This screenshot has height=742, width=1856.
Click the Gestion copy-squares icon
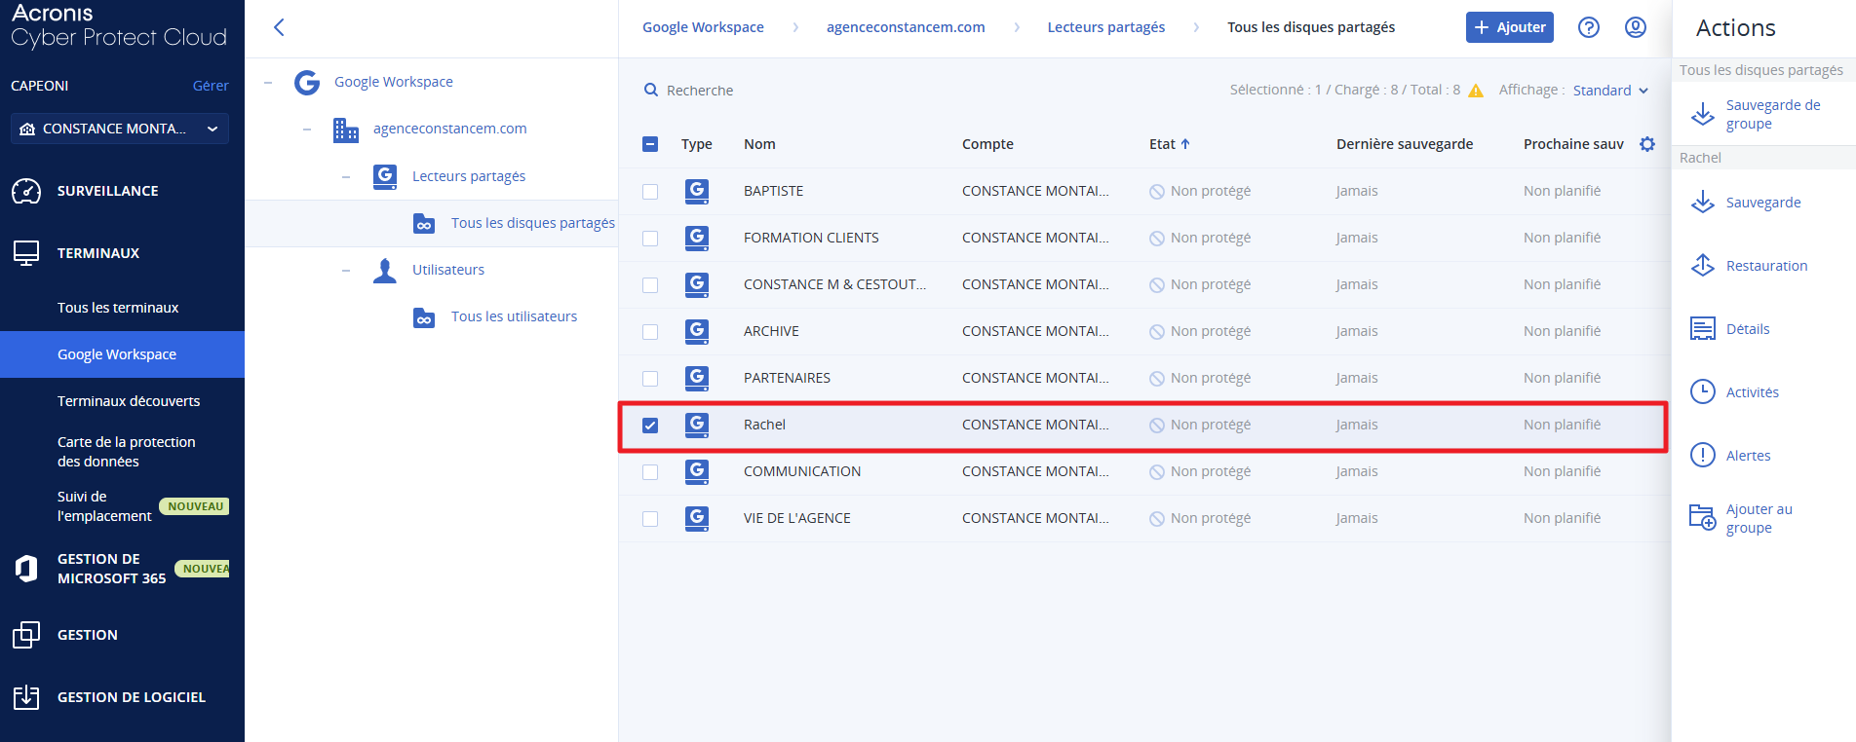pos(26,635)
